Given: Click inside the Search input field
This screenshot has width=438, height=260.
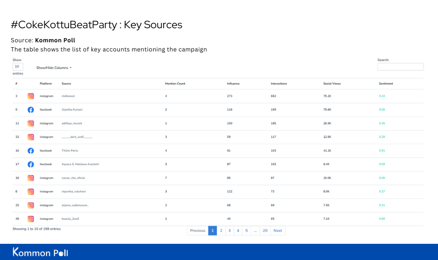Looking at the screenshot, I should 400,67.
